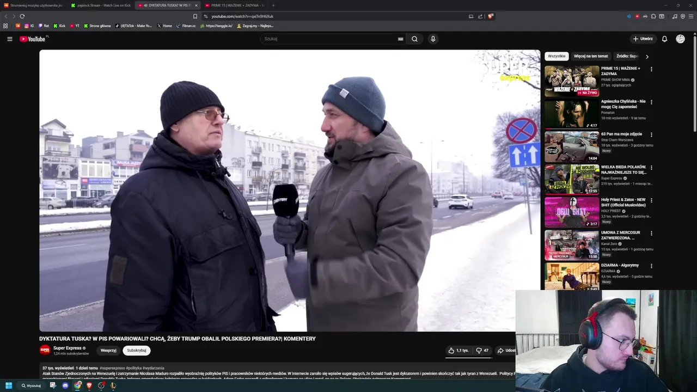Focus the Szukaj search field
697x392 pixels.
329,39
